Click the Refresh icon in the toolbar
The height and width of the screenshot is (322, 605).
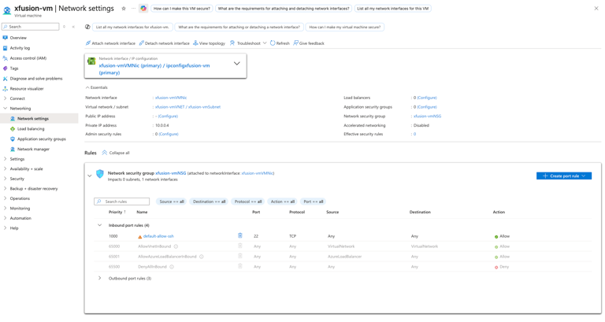273,43
